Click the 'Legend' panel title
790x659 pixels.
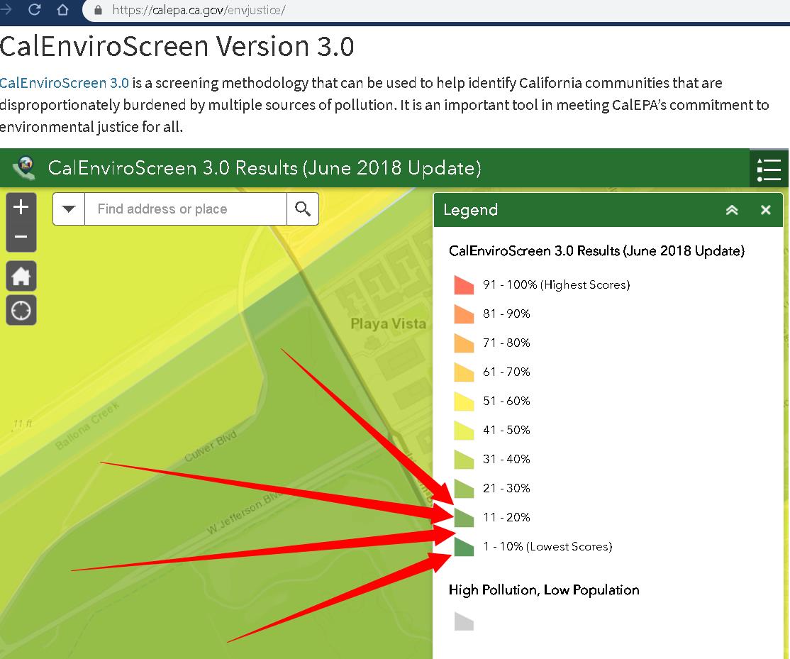point(471,209)
